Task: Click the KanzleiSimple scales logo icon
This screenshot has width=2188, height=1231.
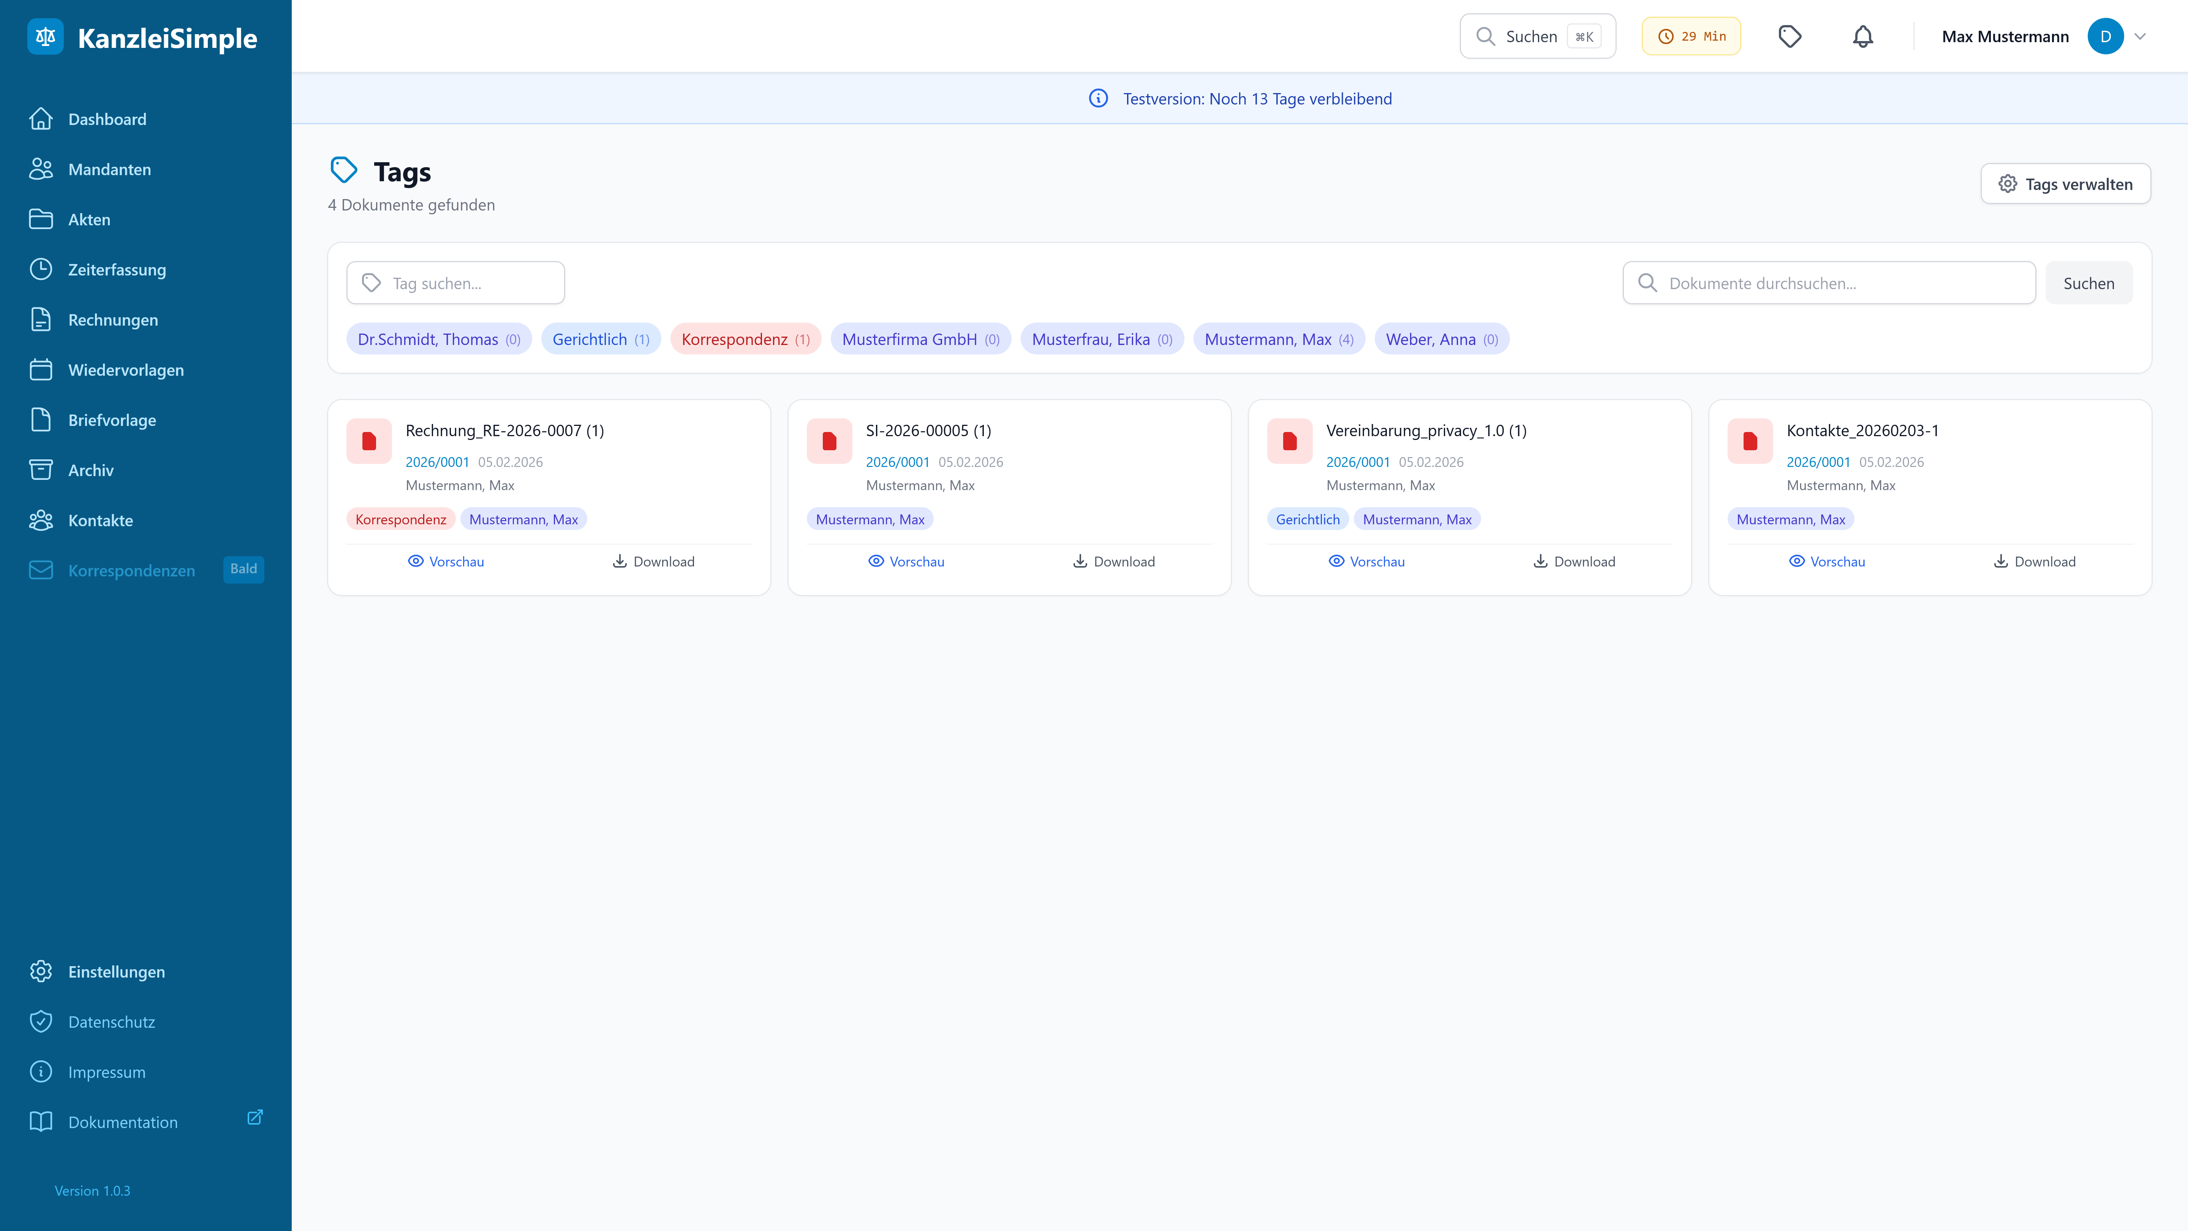Action: (45, 36)
